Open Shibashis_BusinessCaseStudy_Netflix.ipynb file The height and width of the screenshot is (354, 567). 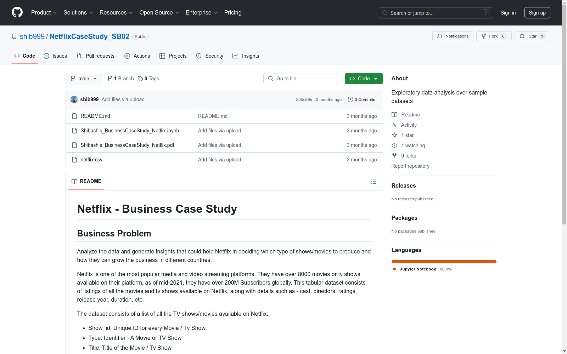130,131
